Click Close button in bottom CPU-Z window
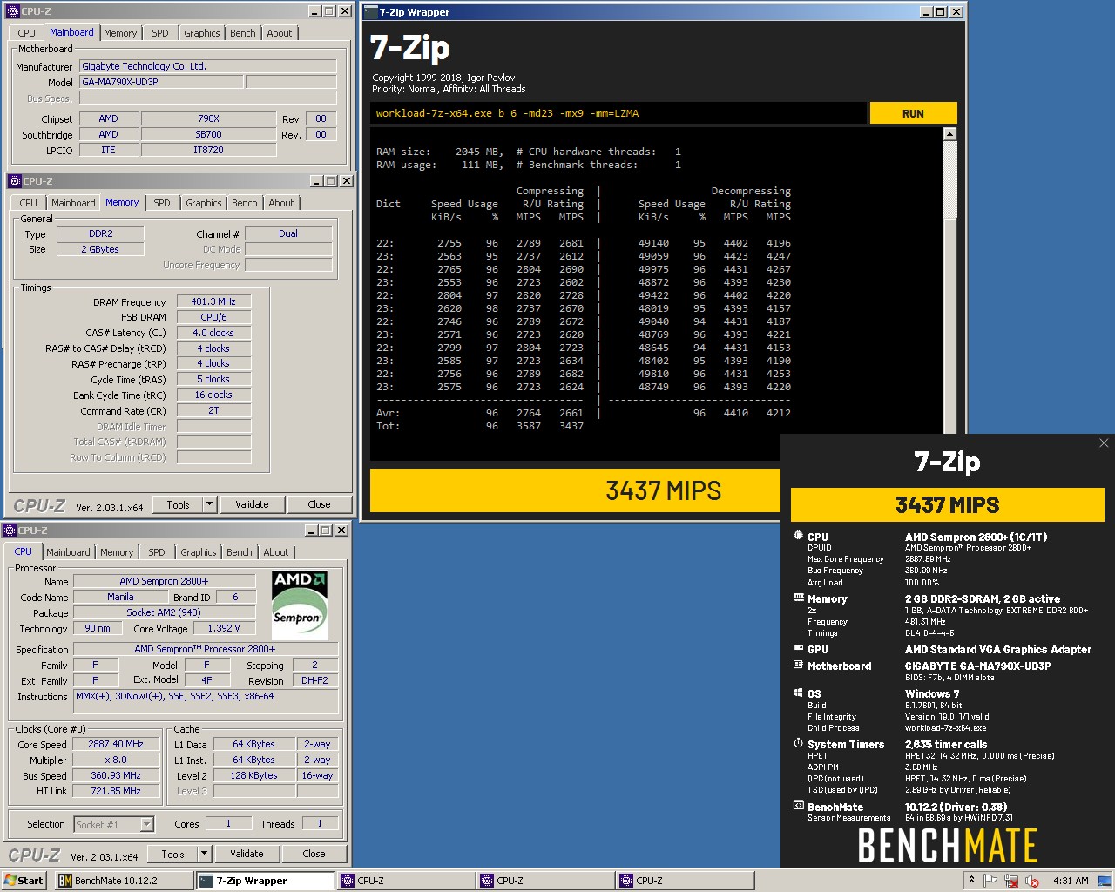 coord(314,854)
